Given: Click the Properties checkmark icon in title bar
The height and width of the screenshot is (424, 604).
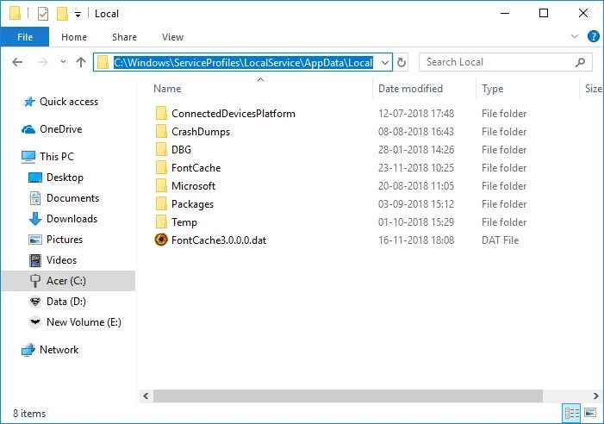Looking at the screenshot, I should tap(43, 14).
